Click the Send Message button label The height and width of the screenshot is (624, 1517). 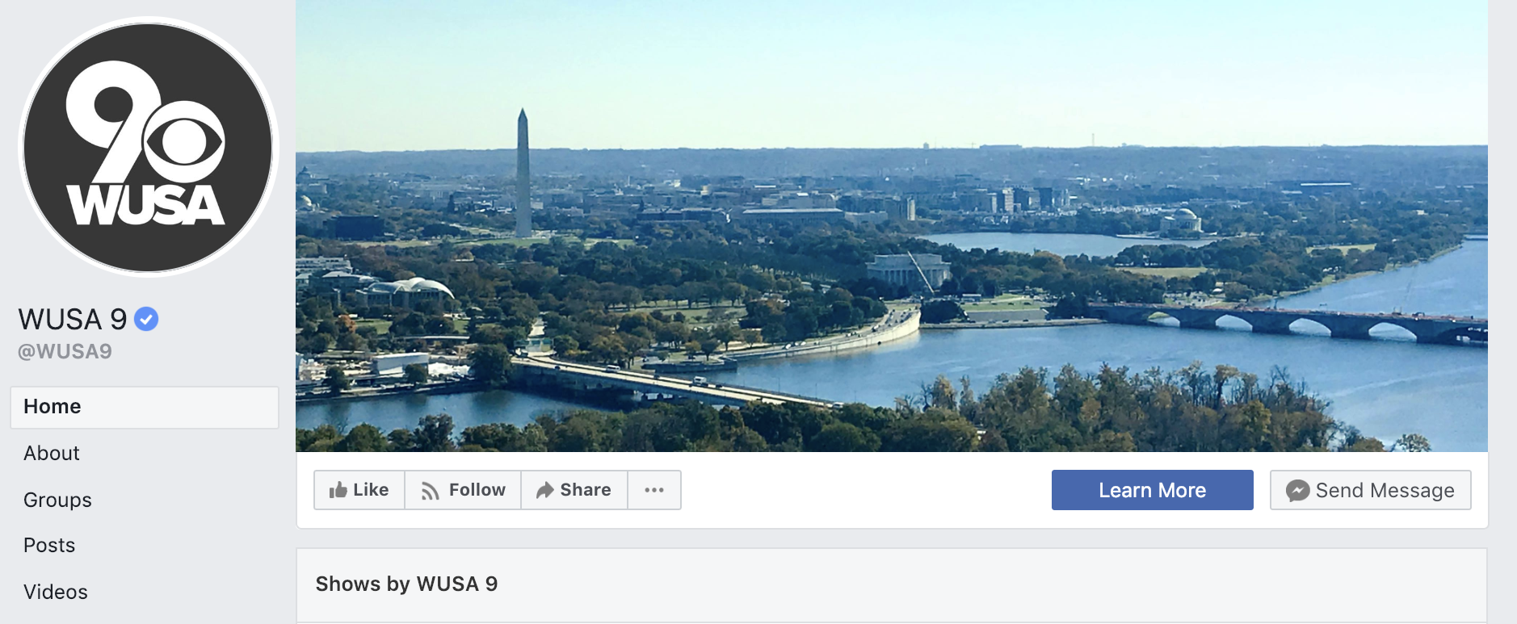click(1385, 490)
